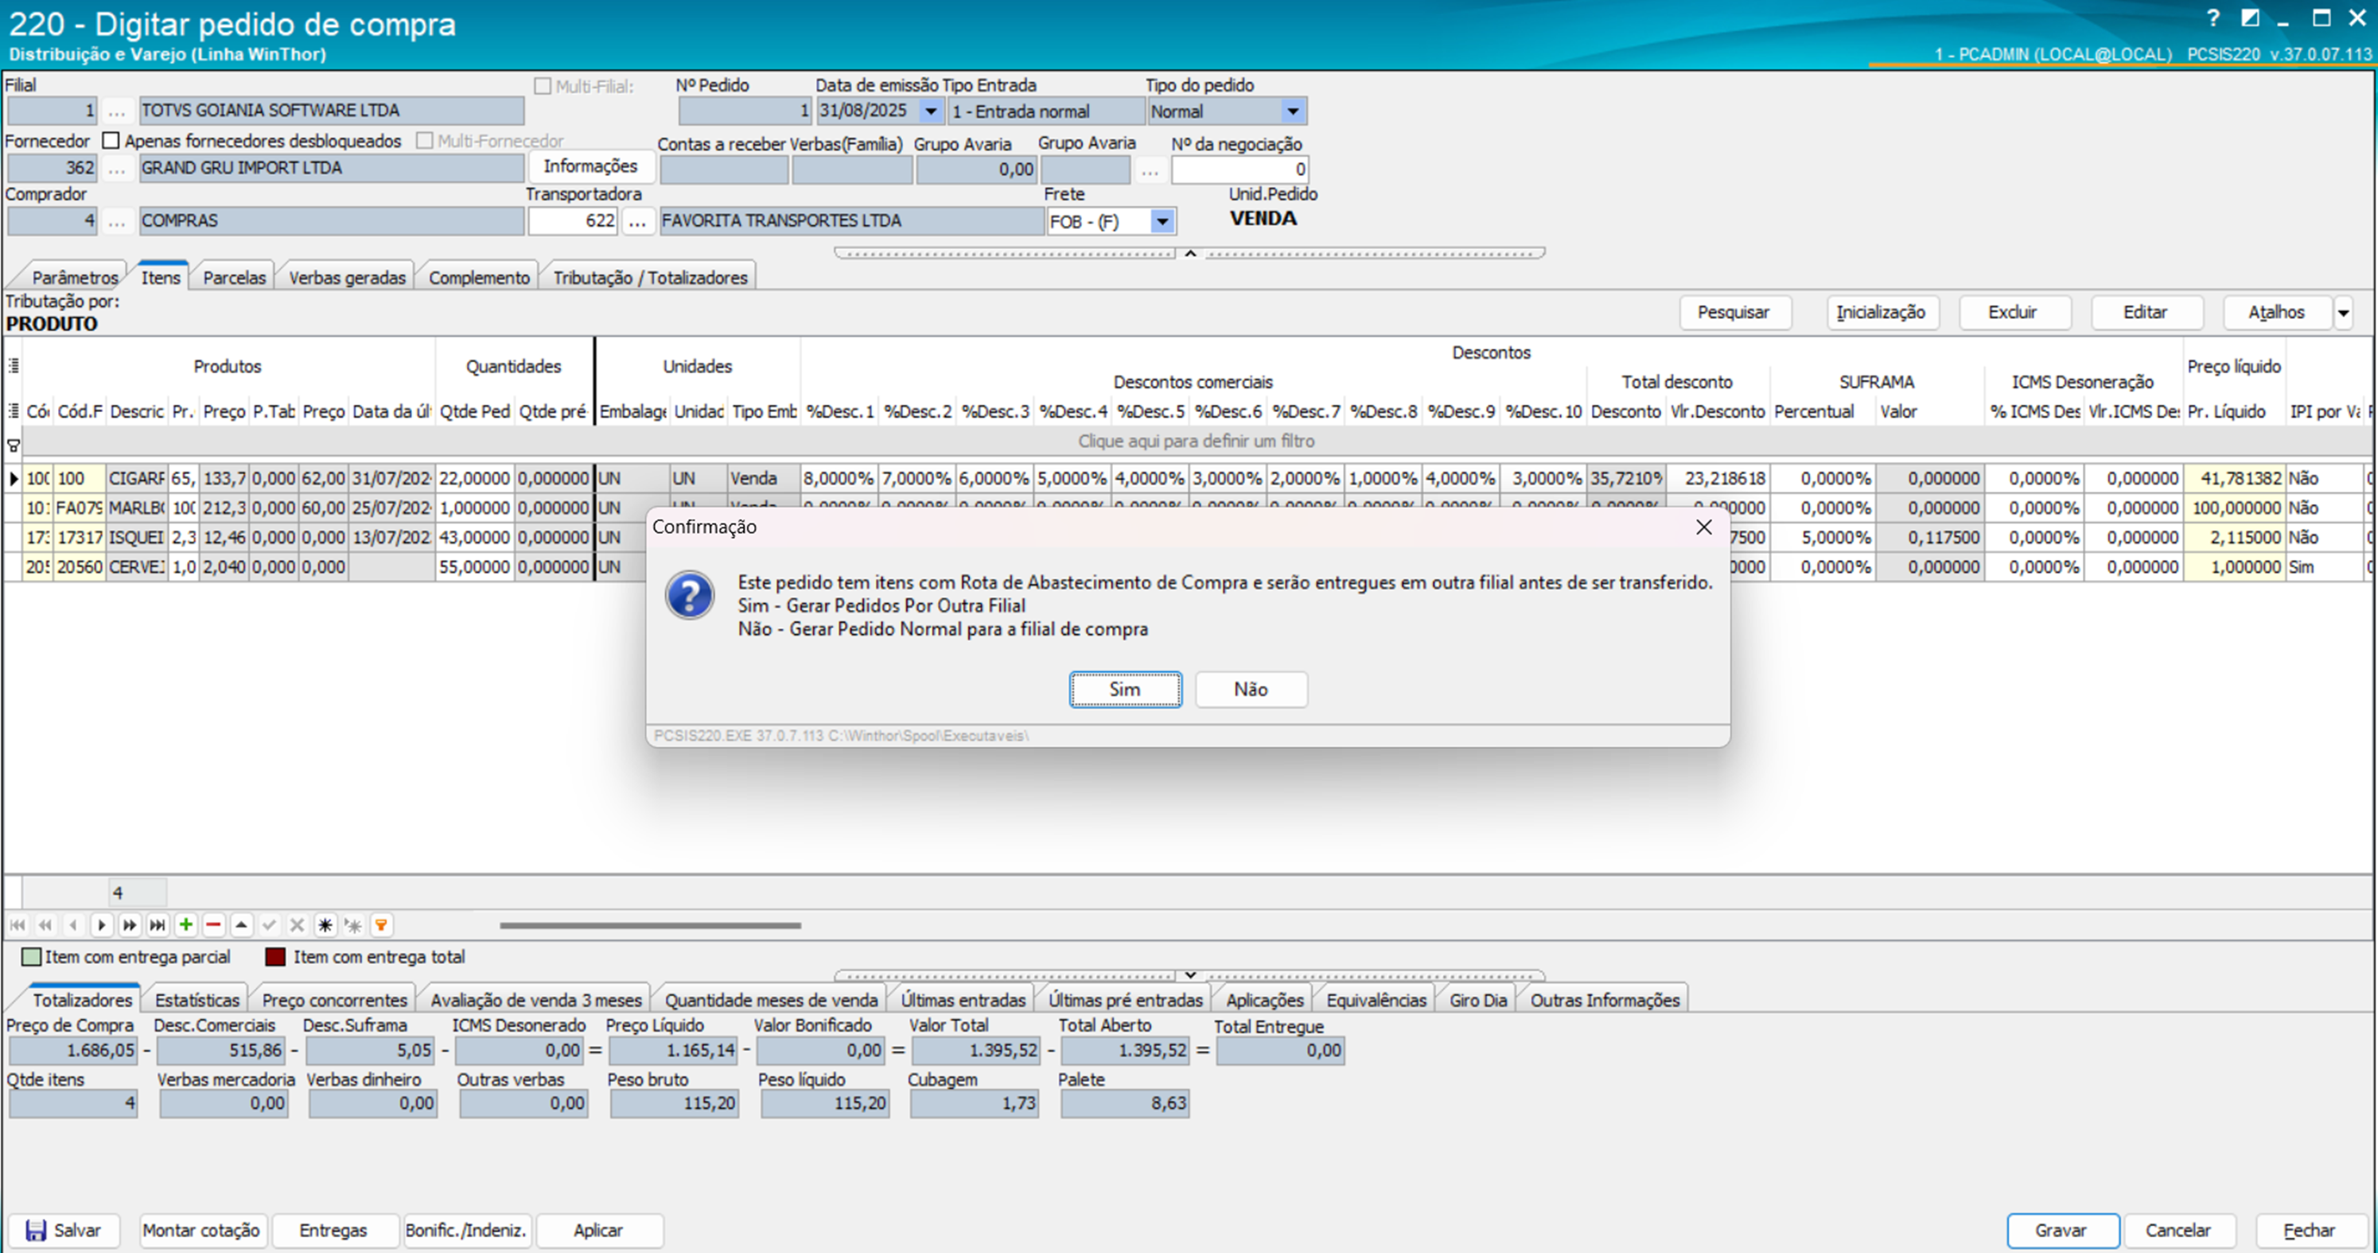Click the orange filter funnel icon
2378x1253 pixels.
click(x=381, y=924)
